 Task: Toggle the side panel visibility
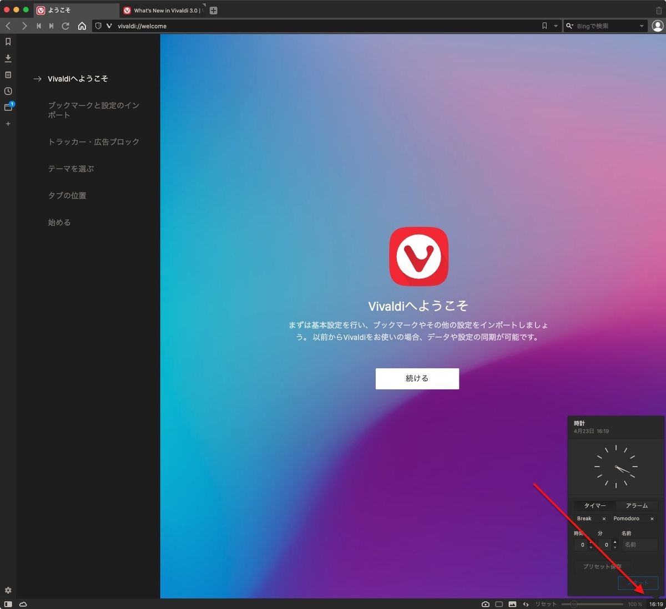coord(8,604)
